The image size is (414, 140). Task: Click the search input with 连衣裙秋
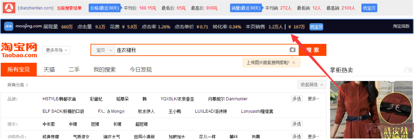(207, 50)
